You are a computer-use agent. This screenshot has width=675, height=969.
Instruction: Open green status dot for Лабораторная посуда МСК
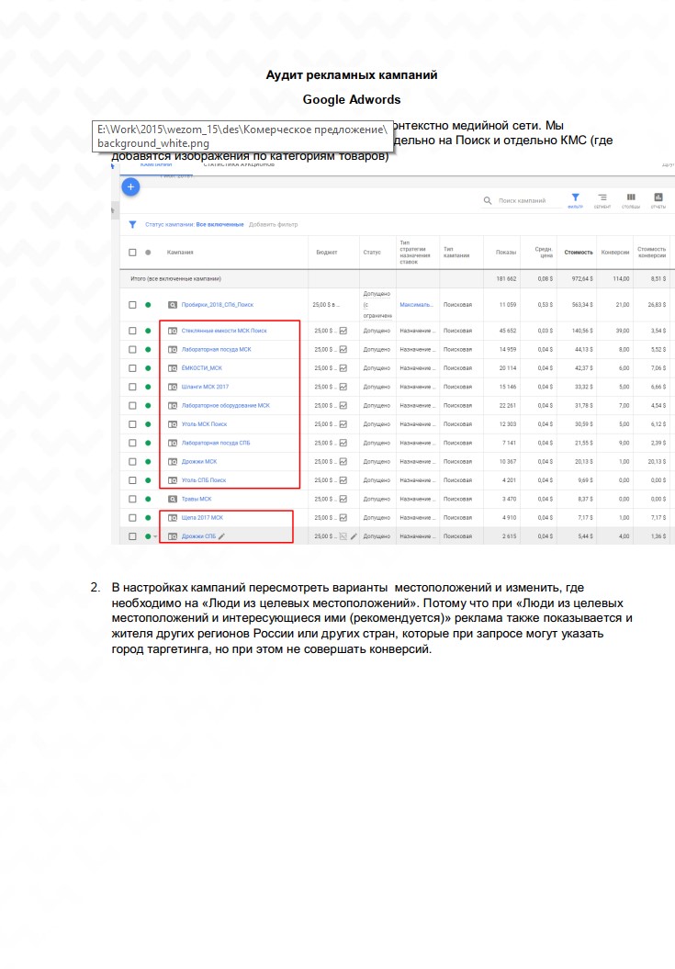(148, 349)
